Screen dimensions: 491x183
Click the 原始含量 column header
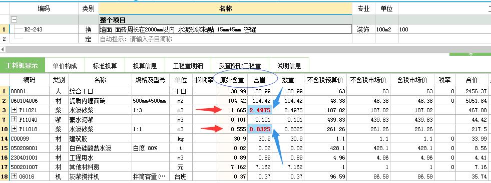click(x=232, y=80)
